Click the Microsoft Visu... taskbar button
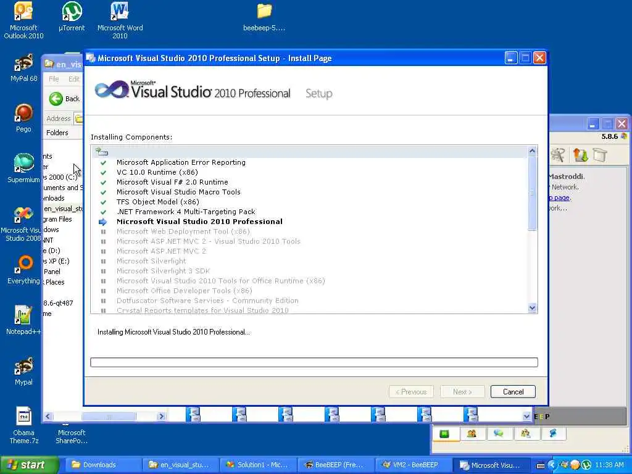The image size is (632, 474). pos(490,465)
